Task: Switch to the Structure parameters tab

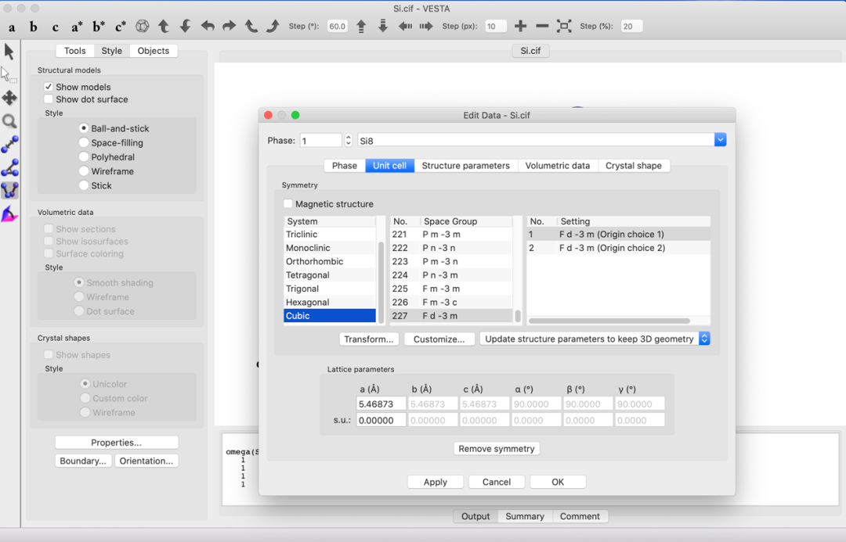Action: [465, 165]
